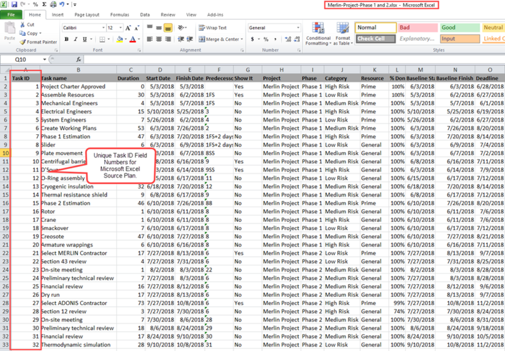
Task: Decrease font size with the smaller A icon
Action: pyautogui.click(x=136, y=28)
